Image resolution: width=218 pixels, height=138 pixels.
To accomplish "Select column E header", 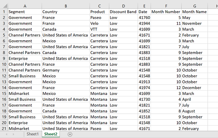I will tap(144, 6).
